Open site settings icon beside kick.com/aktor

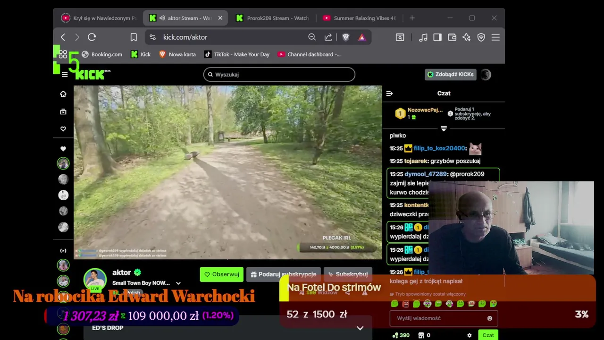(152, 37)
